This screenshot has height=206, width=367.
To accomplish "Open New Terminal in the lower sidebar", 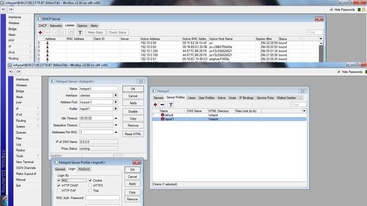I will tap(25, 162).
